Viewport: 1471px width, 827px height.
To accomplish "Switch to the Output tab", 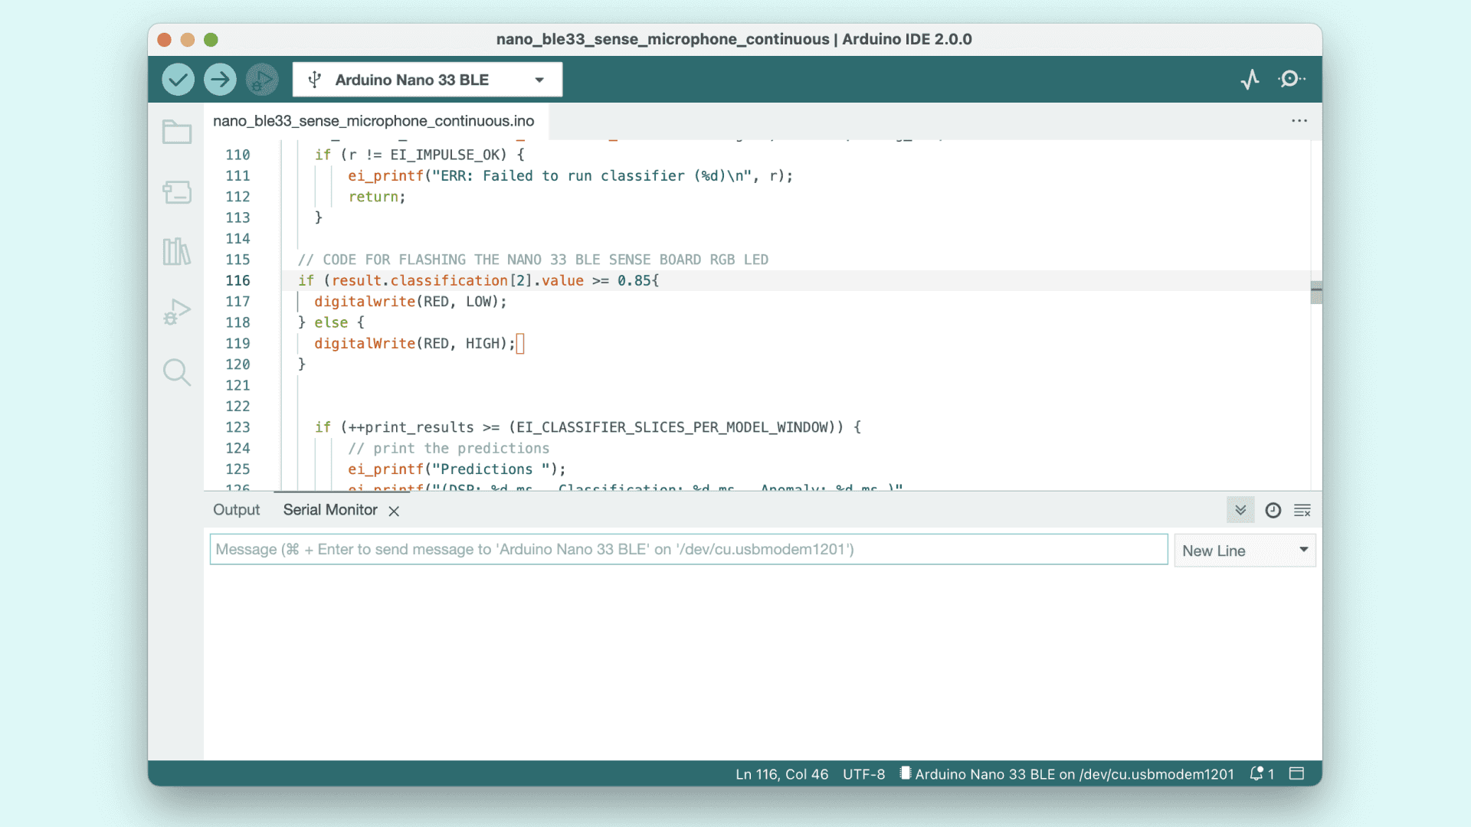I will coord(236,510).
